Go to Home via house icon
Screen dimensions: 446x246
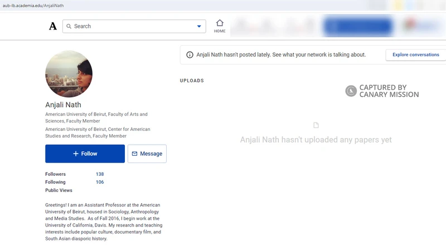pos(220,26)
